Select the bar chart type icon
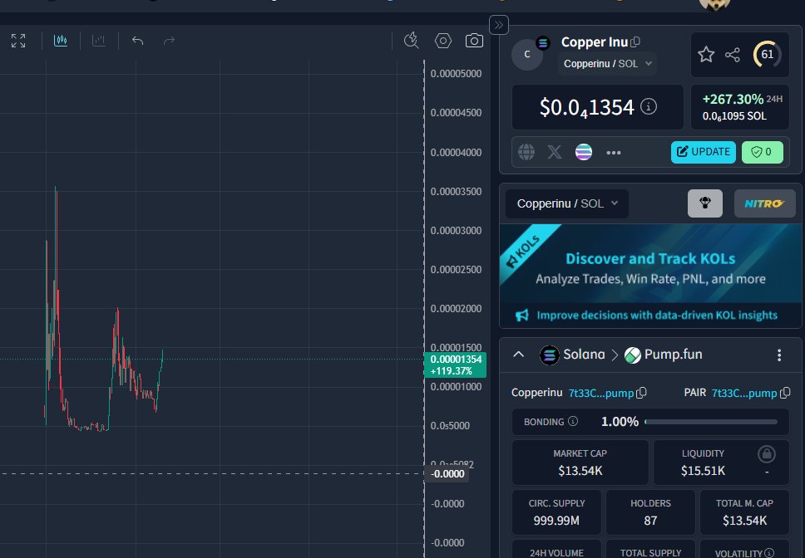Screen dimensions: 805x558 tap(99, 41)
